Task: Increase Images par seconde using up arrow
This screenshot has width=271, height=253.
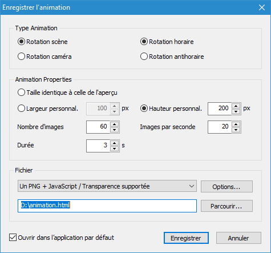Action: 236,125
